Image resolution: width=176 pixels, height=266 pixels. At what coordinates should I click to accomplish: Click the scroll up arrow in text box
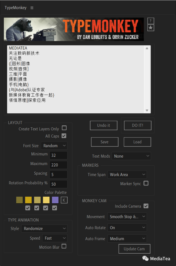point(147,48)
